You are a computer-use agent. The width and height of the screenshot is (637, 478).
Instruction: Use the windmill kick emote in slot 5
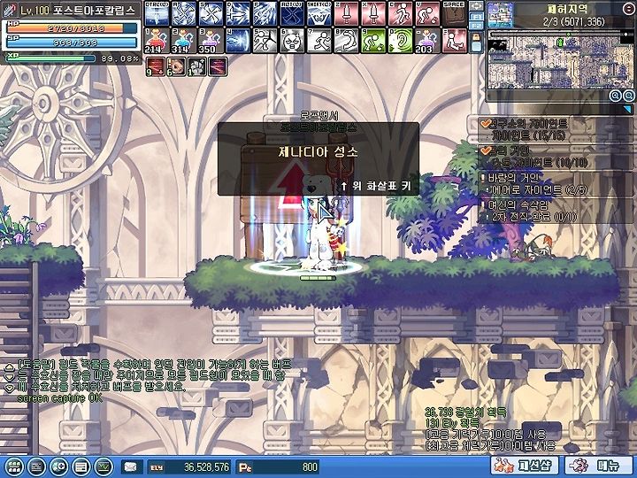pos(265,41)
